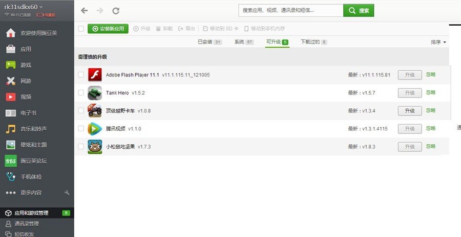Click 忽略 link for 顶级越野卡车
Viewport: 461px width, 237px height.
431,110
